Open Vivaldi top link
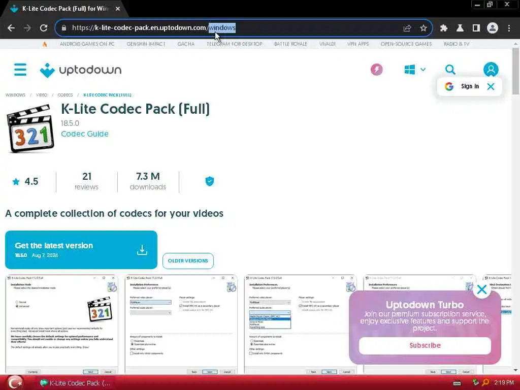 tap(328, 44)
